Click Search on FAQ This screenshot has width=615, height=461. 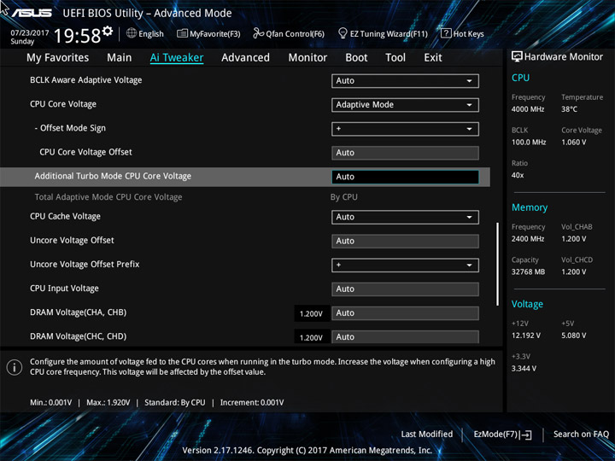[x=581, y=434]
